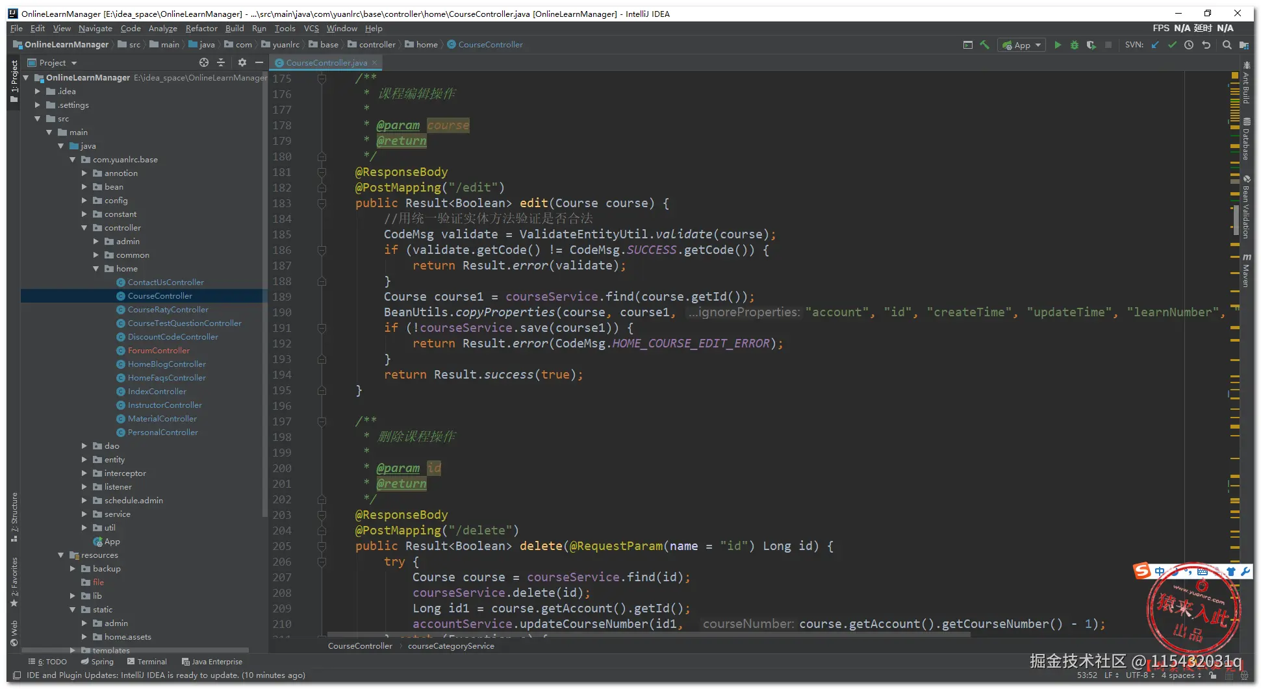
Task: Start debugging with the bug icon
Action: tap(1075, 45)
